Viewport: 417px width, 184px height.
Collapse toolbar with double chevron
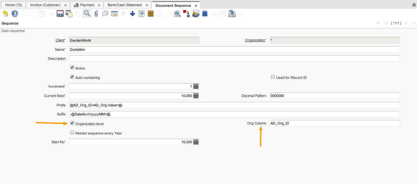click(x=414, y=5)
